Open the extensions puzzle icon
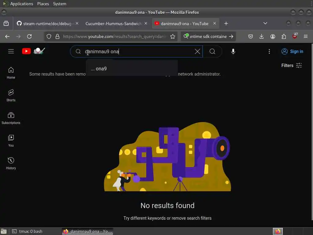This screenshot has width=313, height=235. (x=284, y=36)
